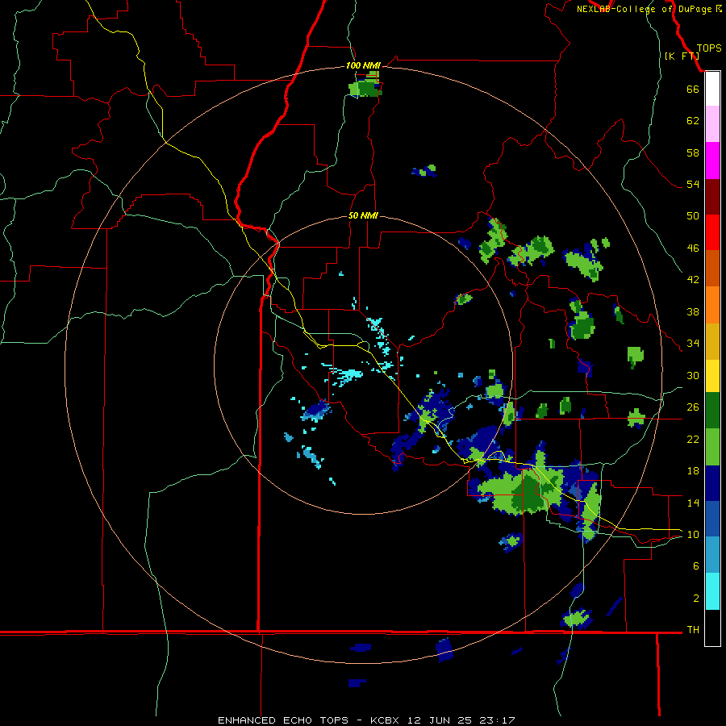Click the light green 26 kft swatch
The height and width of the screenshot is (726, 726).
pyautogui.click(x=712, y=447)
